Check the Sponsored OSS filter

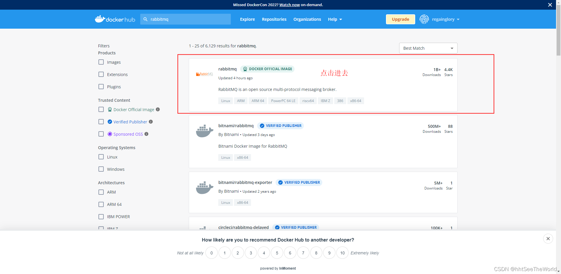coord(101,134)
